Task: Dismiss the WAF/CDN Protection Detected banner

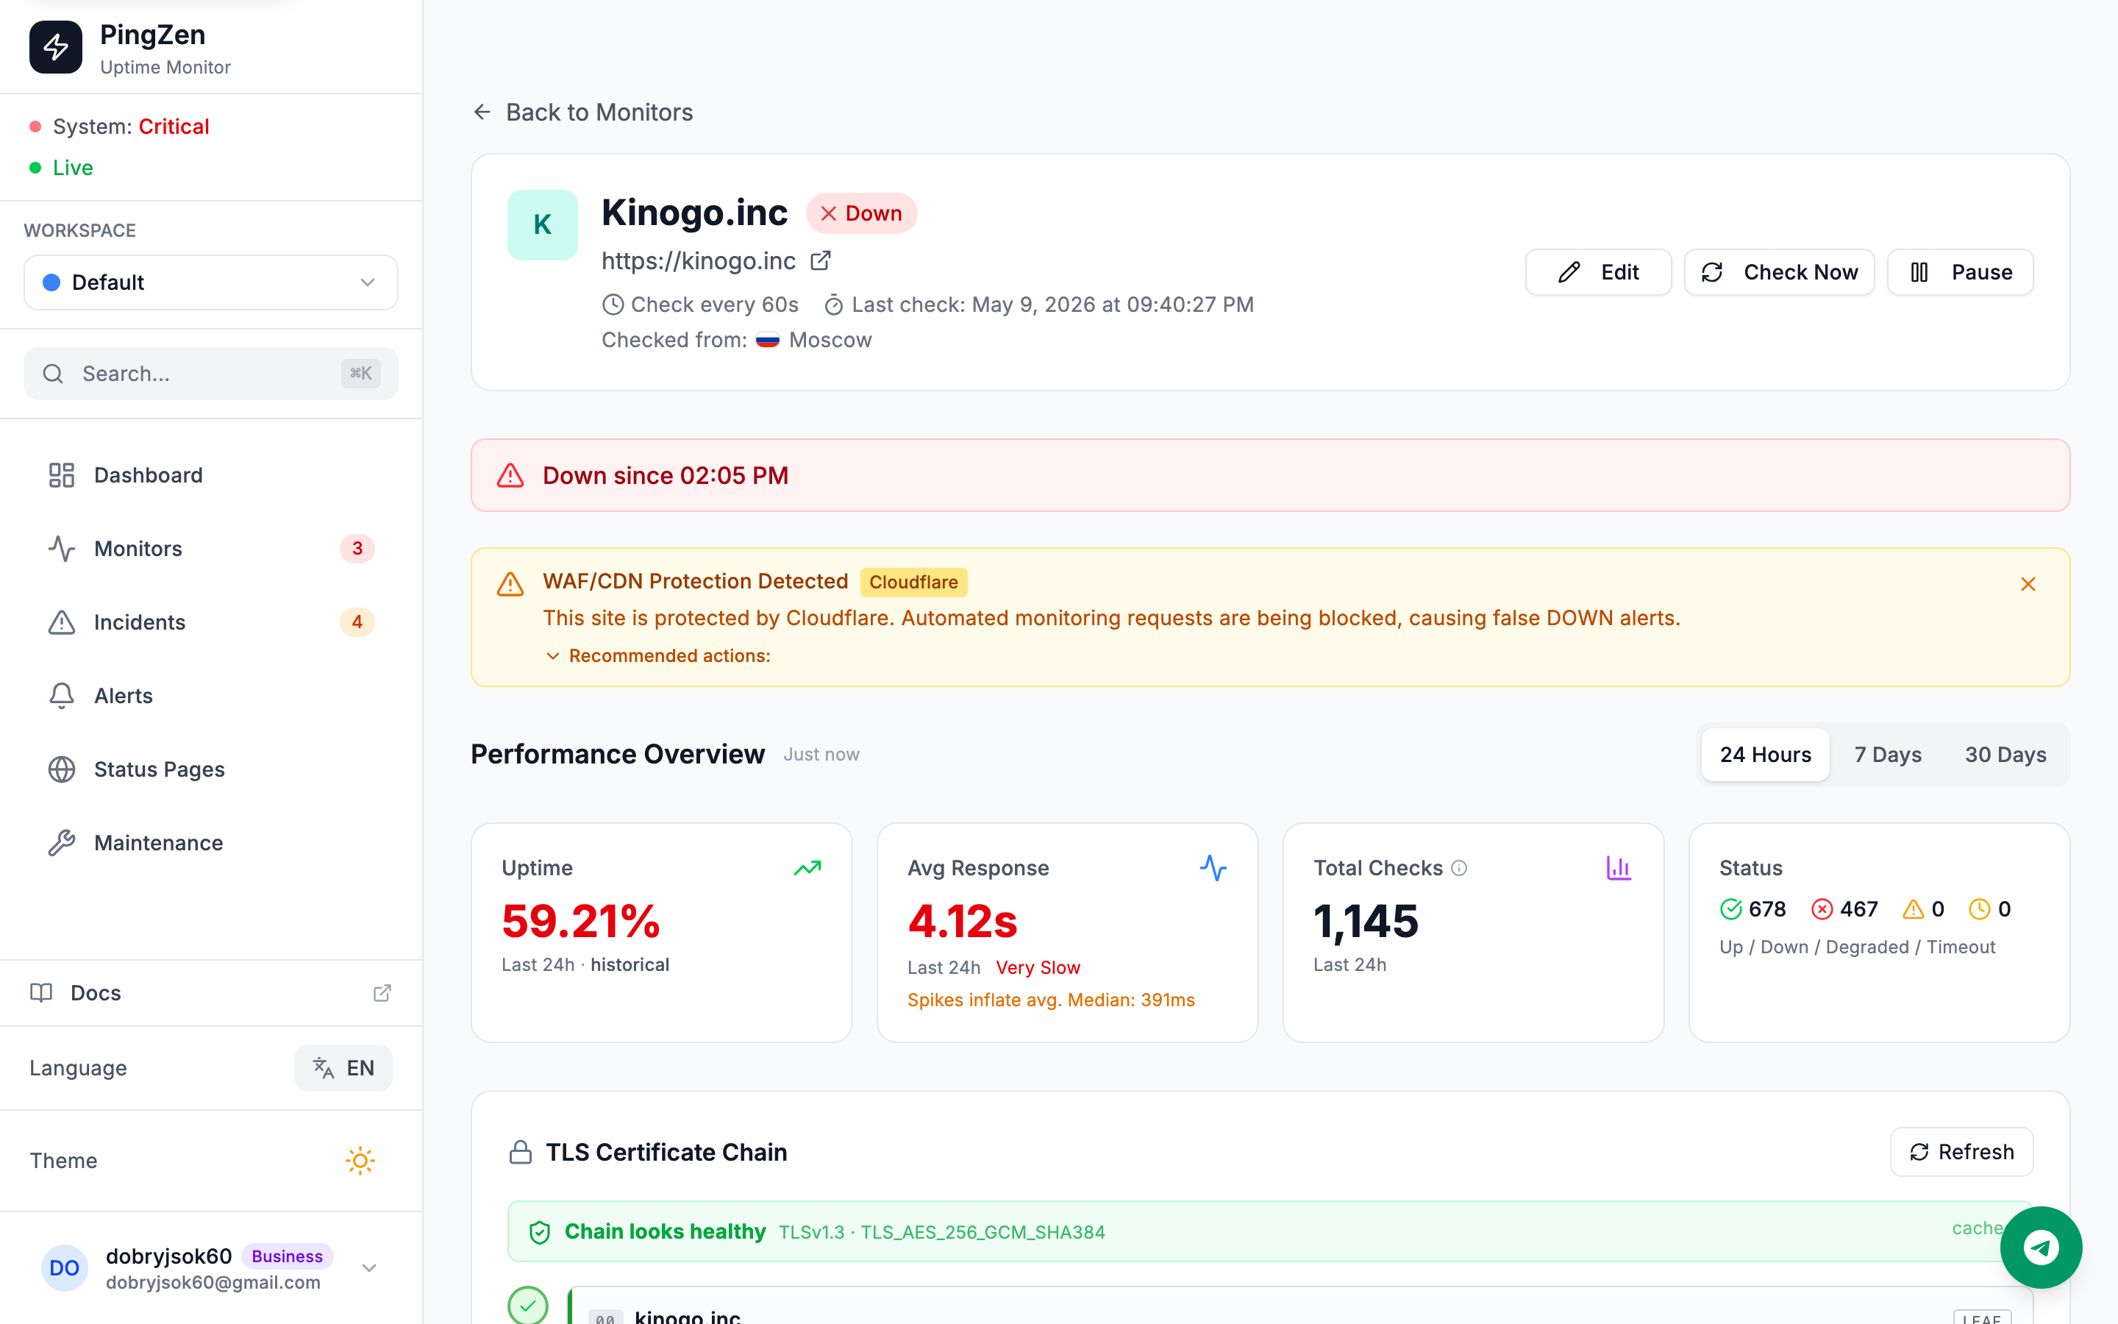Action: (x=2028, y=584)
